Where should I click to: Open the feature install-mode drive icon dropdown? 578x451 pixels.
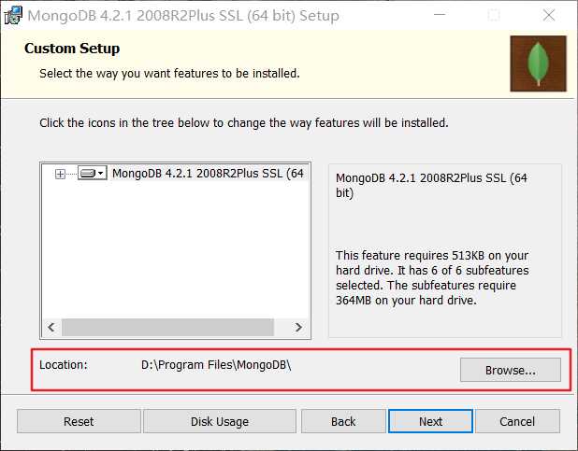(x=93, y=173)
